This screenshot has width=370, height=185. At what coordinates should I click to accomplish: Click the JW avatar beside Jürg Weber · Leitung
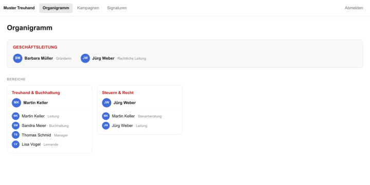[106, 125]
